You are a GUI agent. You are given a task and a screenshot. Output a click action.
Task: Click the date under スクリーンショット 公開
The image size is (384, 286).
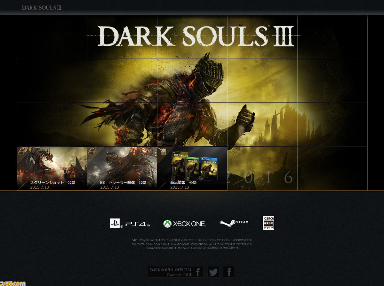click(x=39, y=187)
